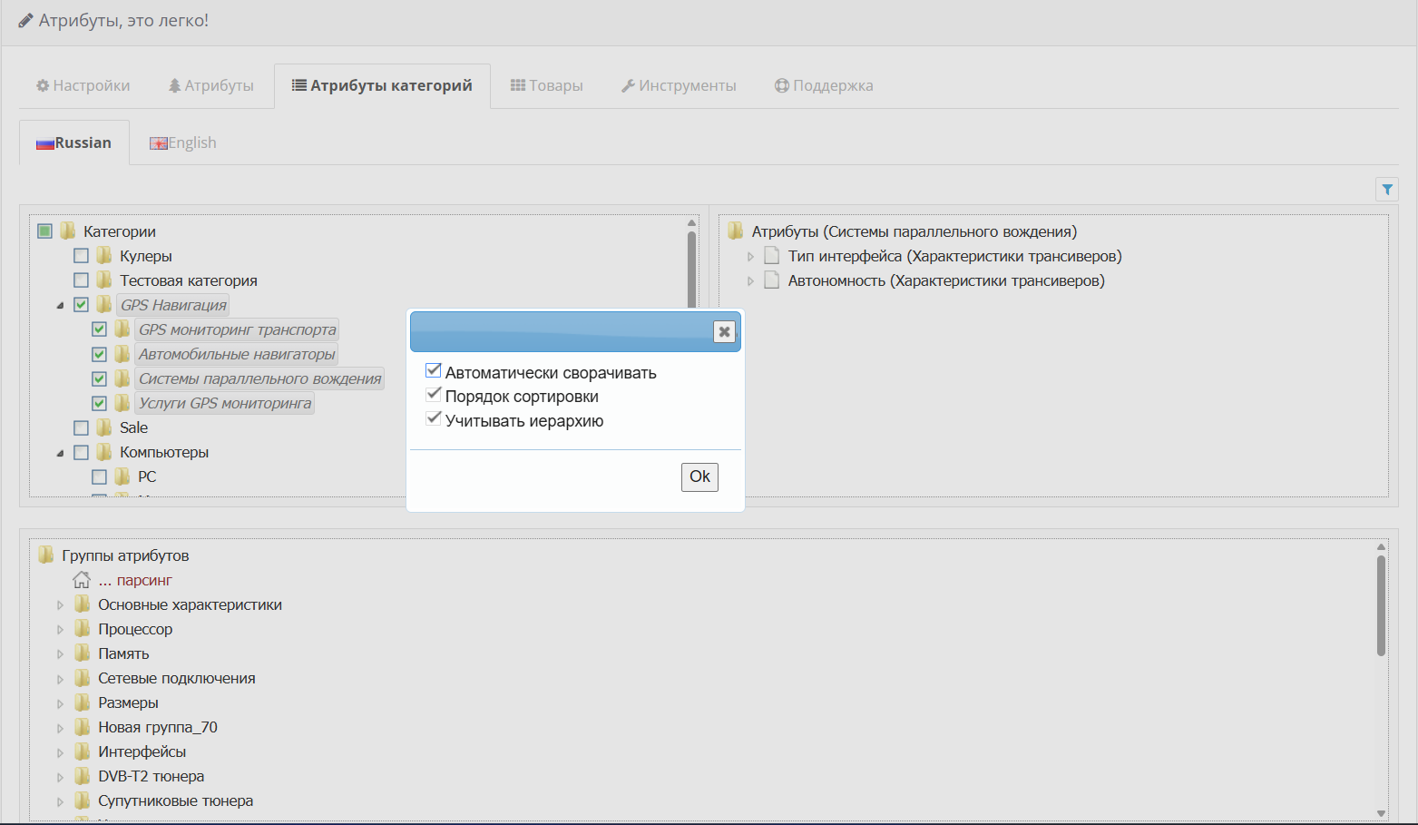This screenshot has height=825, width=1418.
Task: Switch to the Товары tab
Action: 546,85
